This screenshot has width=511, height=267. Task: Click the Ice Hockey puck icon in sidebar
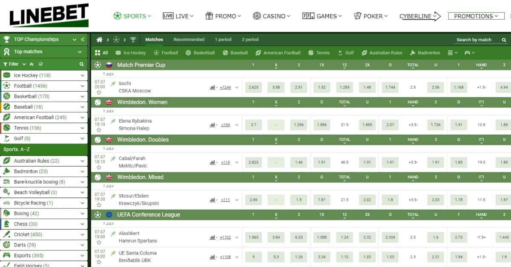pos(7,75)
